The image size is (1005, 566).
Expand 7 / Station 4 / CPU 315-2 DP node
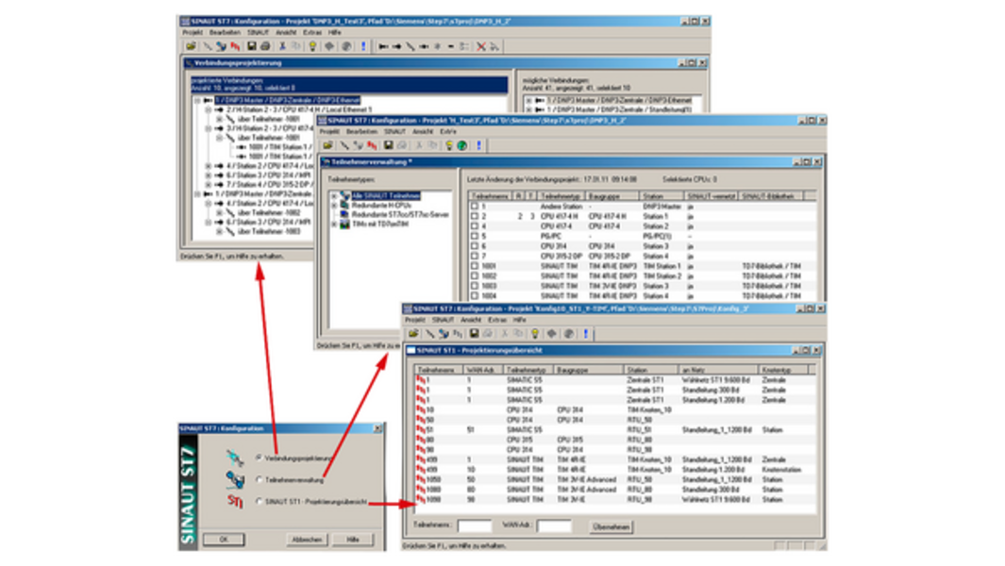point(208,185)
